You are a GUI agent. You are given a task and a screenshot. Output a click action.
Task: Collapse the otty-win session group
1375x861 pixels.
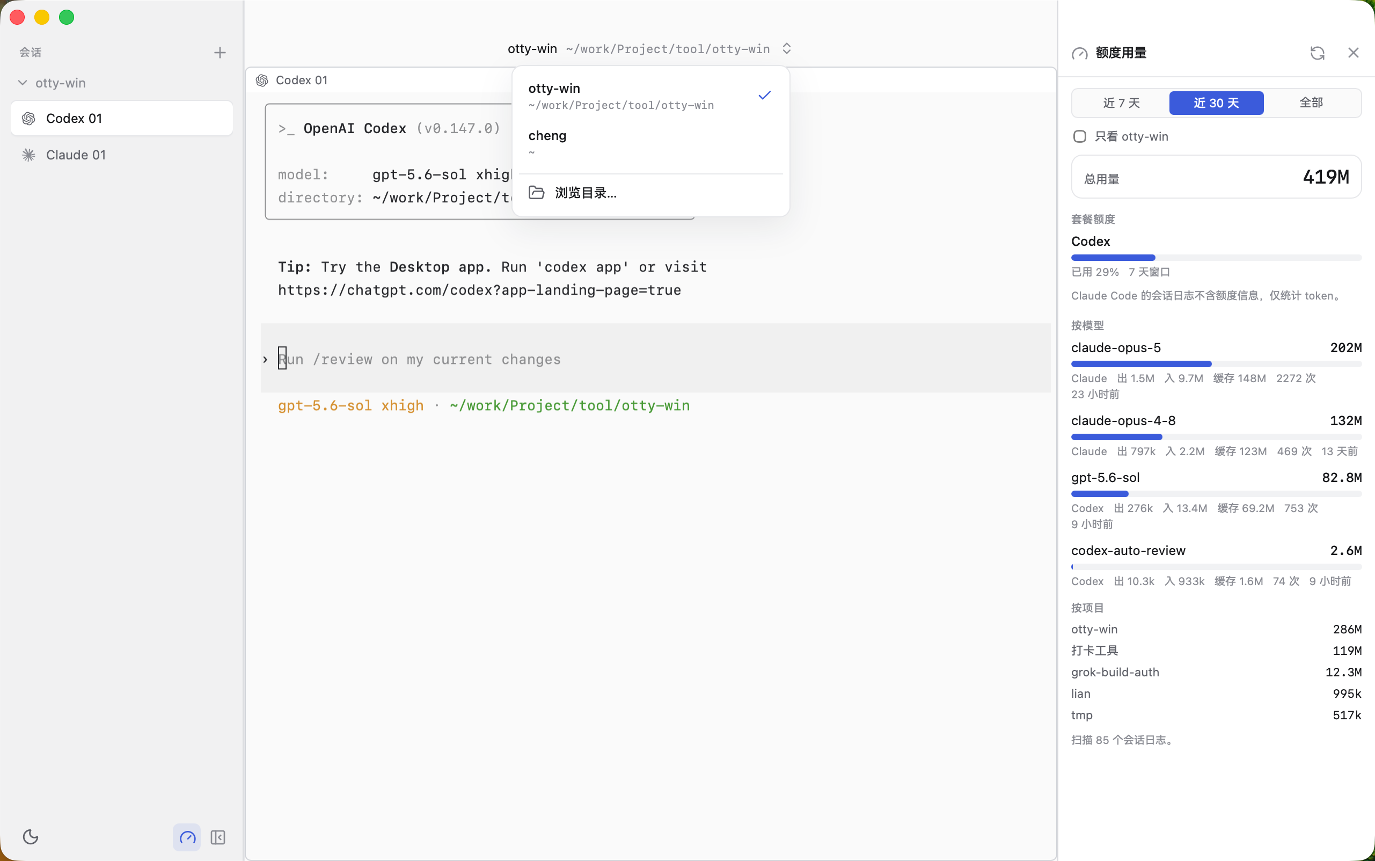coord(22,83)
